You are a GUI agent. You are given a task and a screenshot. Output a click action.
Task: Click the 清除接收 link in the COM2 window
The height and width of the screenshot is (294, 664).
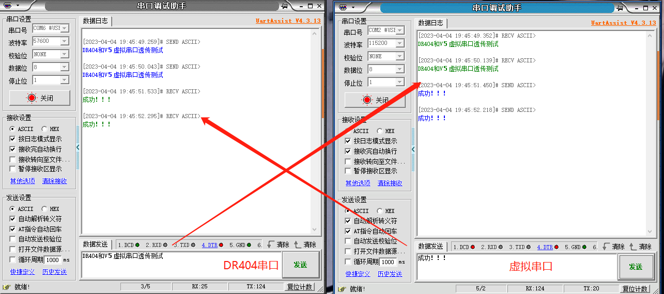pyautogui.click(x=390, y=183)
